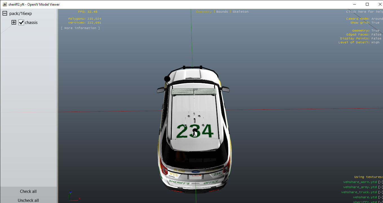
Task: Click the OpenIV app icon in title bar
Action: (x=5, y=5)
